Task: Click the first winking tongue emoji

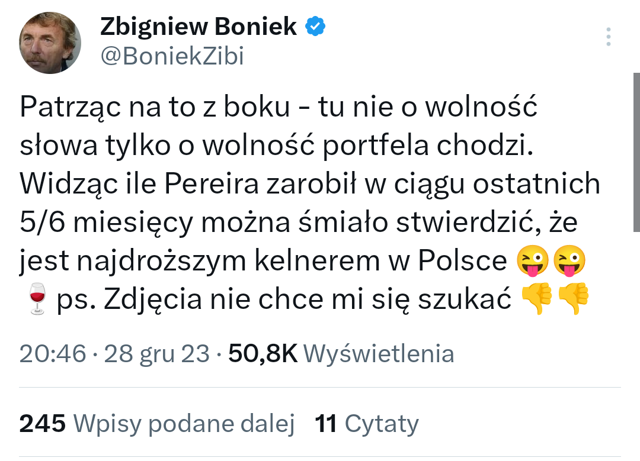Action: click(533, 261)
